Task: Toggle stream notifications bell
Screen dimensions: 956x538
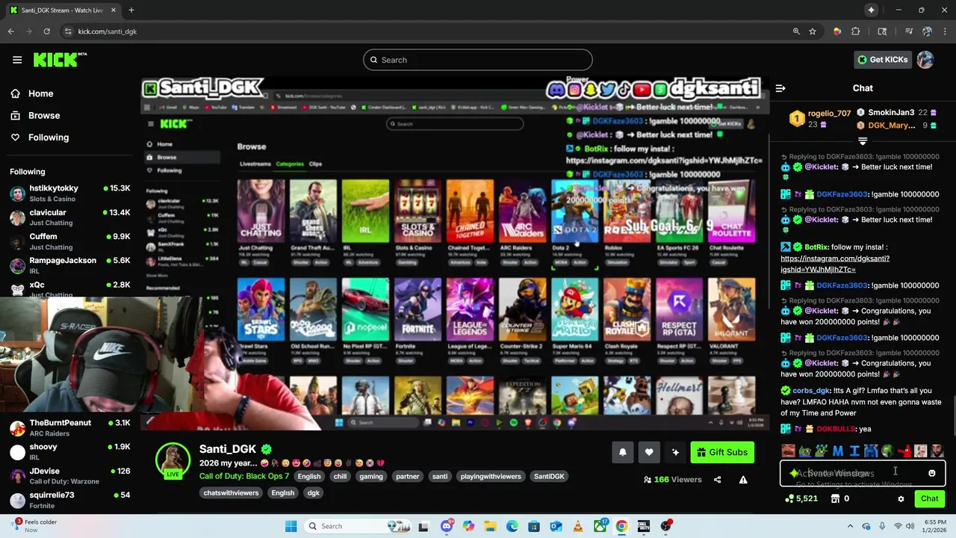Action: [x=622, y=452]
